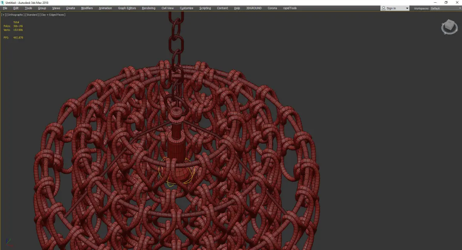Click the yellow selection gizmo at lamp bulb

pos(177,172)
